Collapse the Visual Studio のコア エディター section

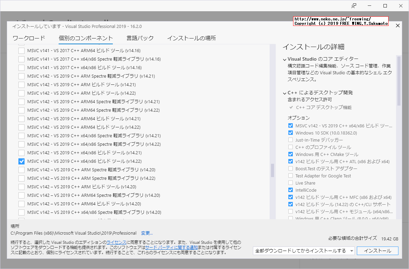click(x=285, y=59)
